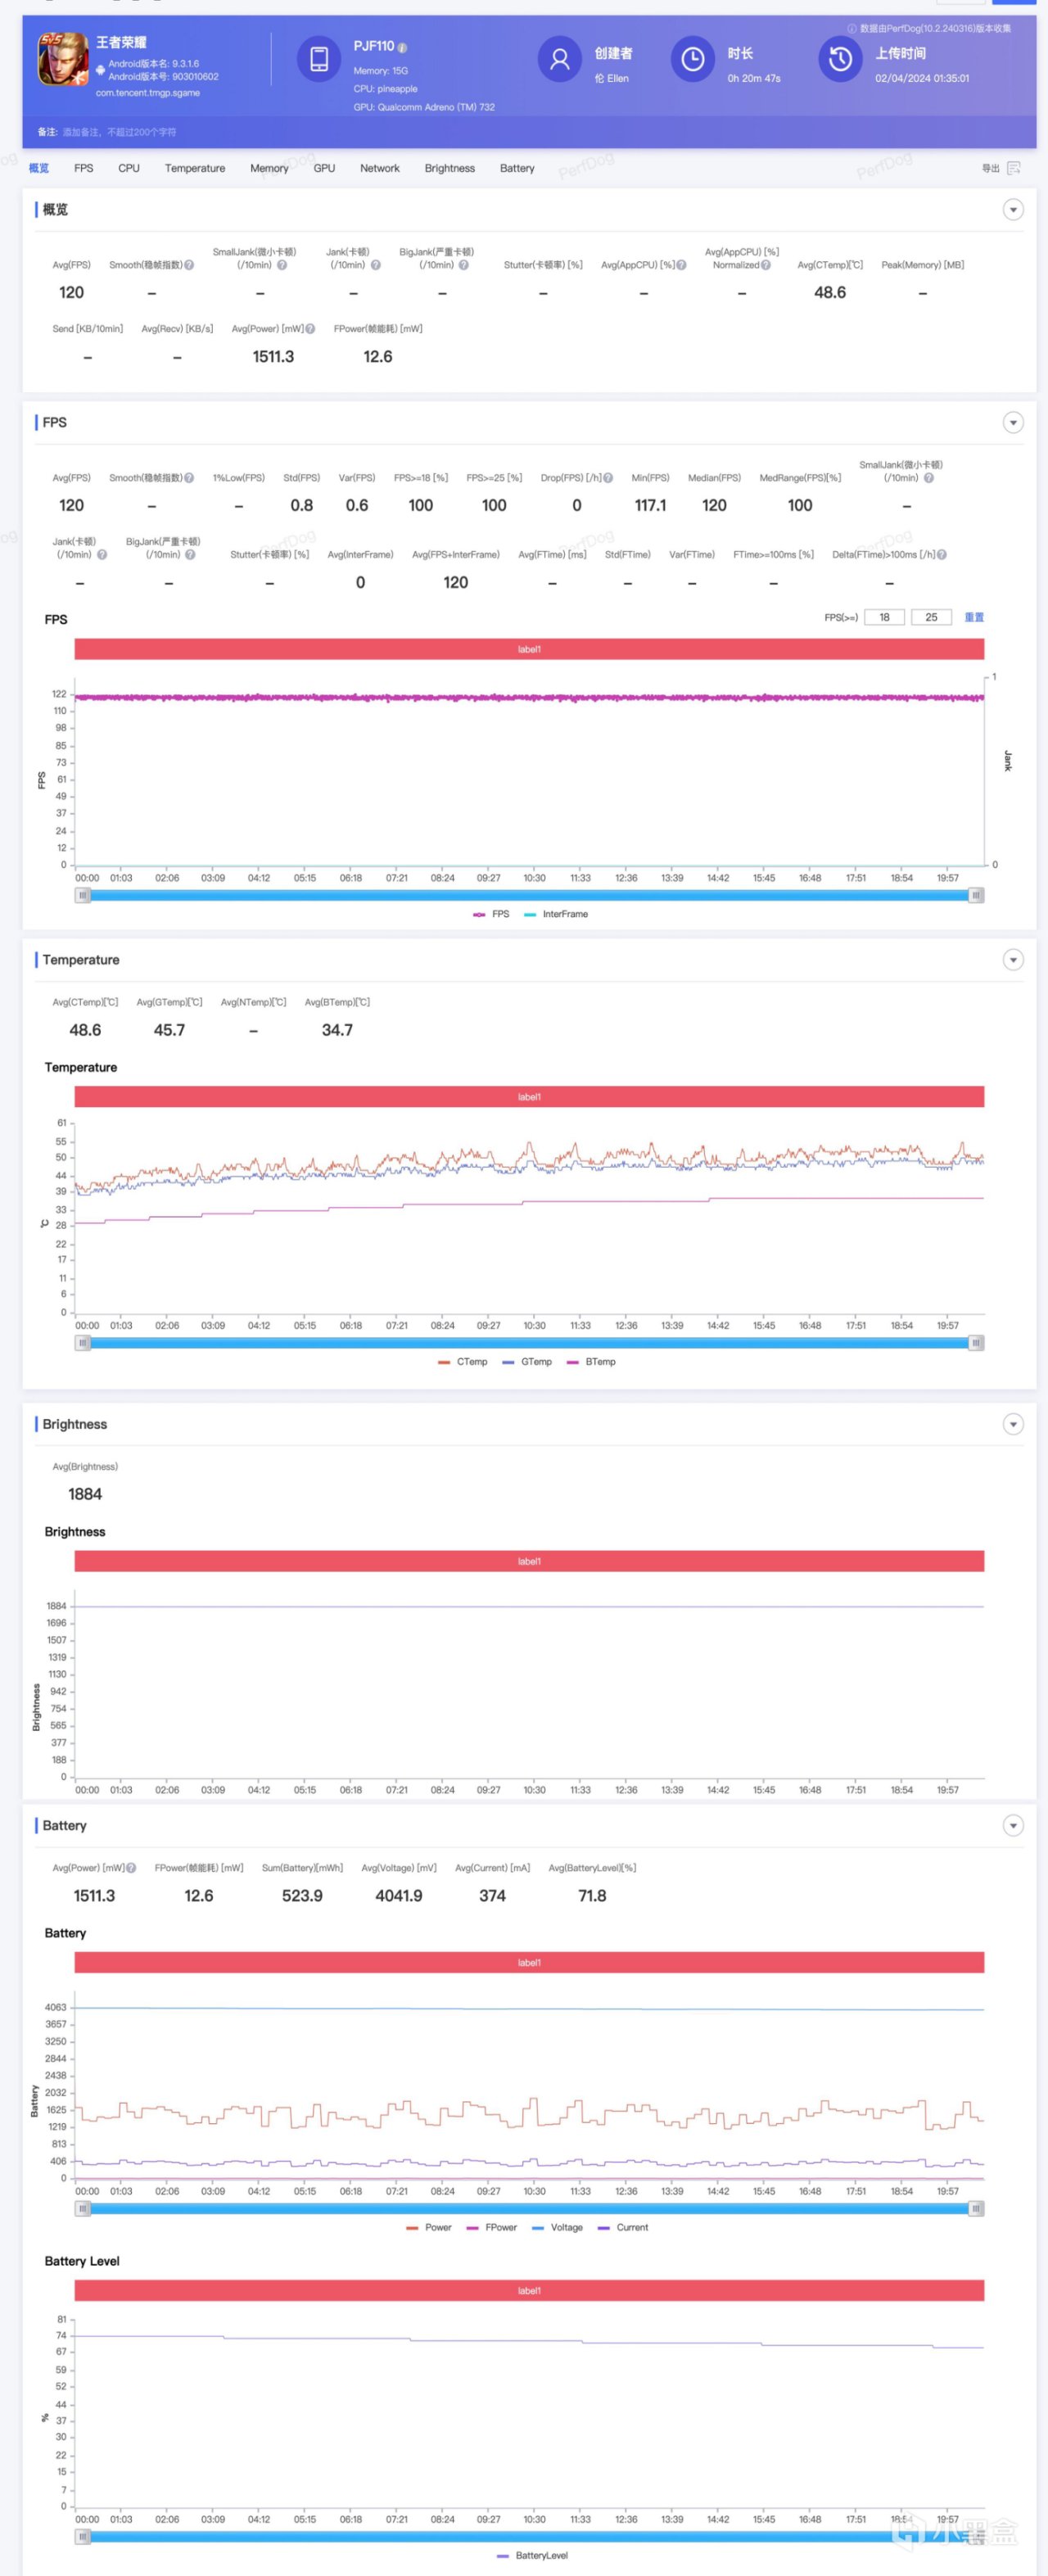Switch to the Temperature tab
This screenshot has height=2576, width=1048.
[195, 168]
